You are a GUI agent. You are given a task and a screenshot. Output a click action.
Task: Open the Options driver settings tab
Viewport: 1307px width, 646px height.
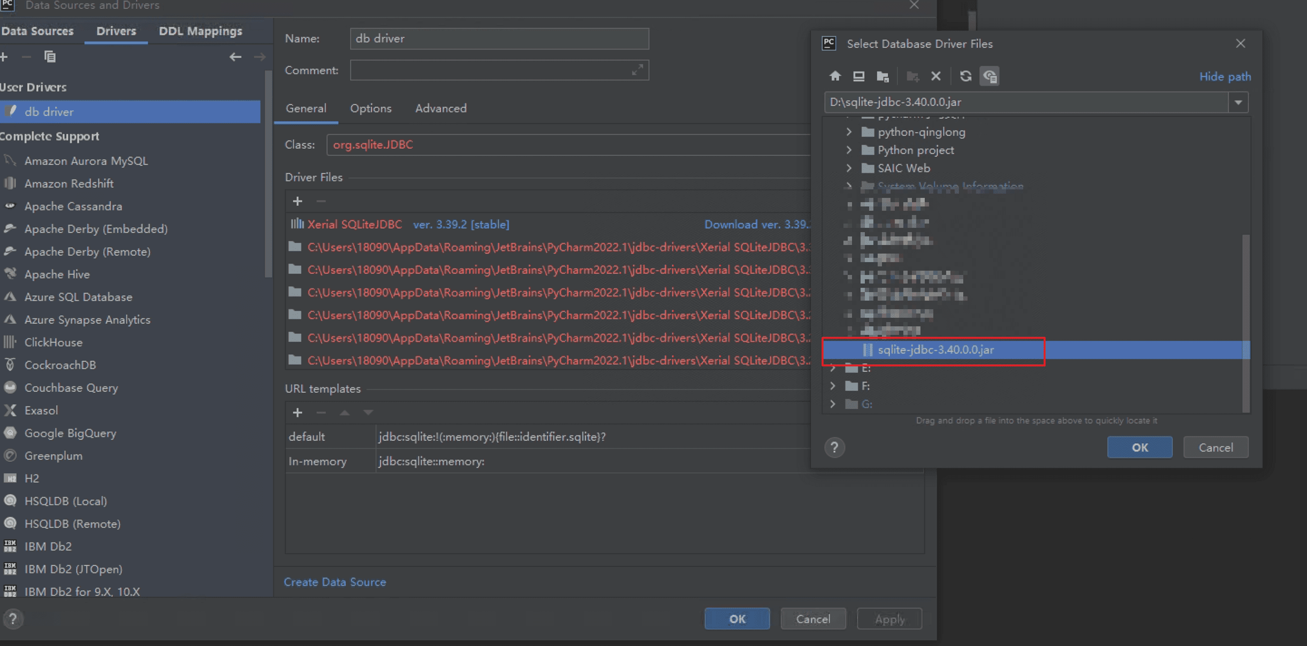371,108
